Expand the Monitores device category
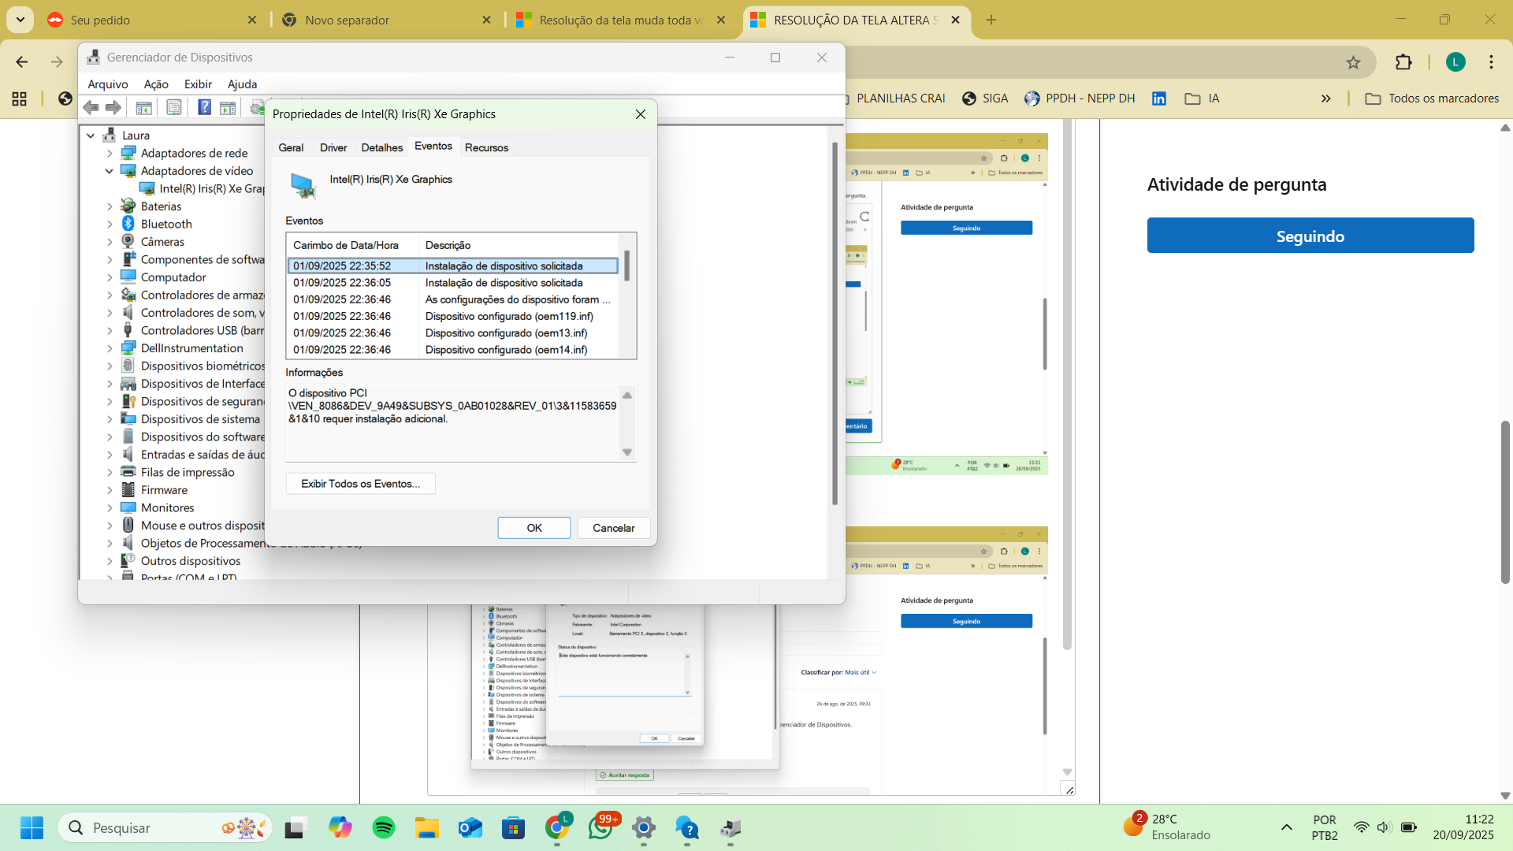1513x851 pixels. point(110,508)
